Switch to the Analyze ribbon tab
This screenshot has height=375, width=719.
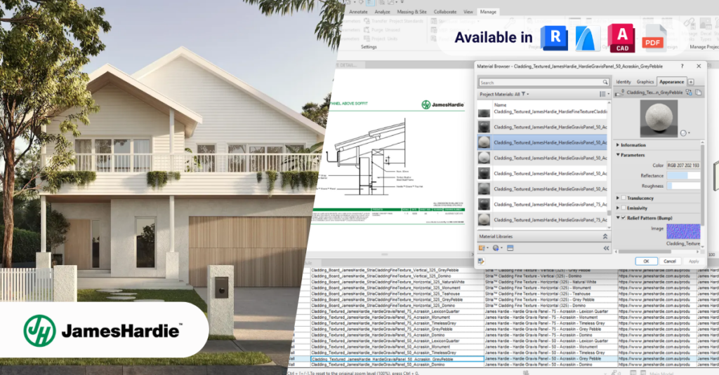click(x=382, y=12)
